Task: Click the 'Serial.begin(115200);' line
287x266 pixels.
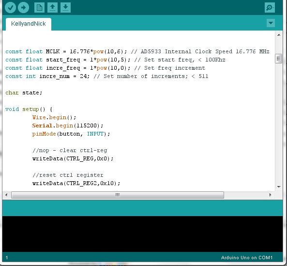Action: pyautogui.click(x=68, y=125)
